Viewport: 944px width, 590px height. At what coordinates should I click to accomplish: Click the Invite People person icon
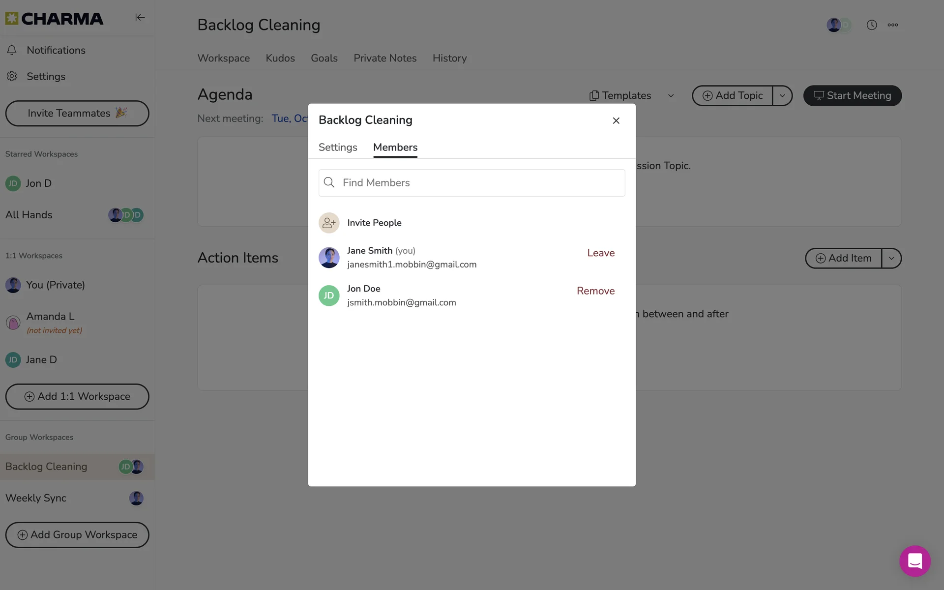[x=329, y=223]
